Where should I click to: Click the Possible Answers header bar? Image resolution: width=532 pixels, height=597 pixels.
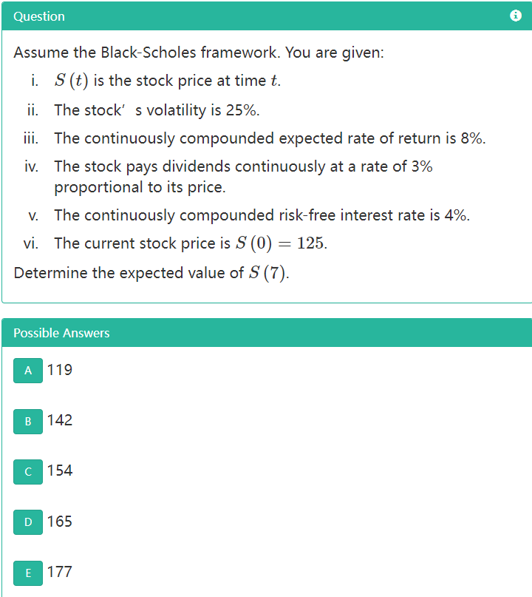pos(266,333)
